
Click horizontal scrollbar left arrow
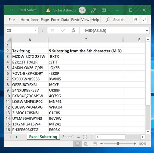(x=98, y=137)
